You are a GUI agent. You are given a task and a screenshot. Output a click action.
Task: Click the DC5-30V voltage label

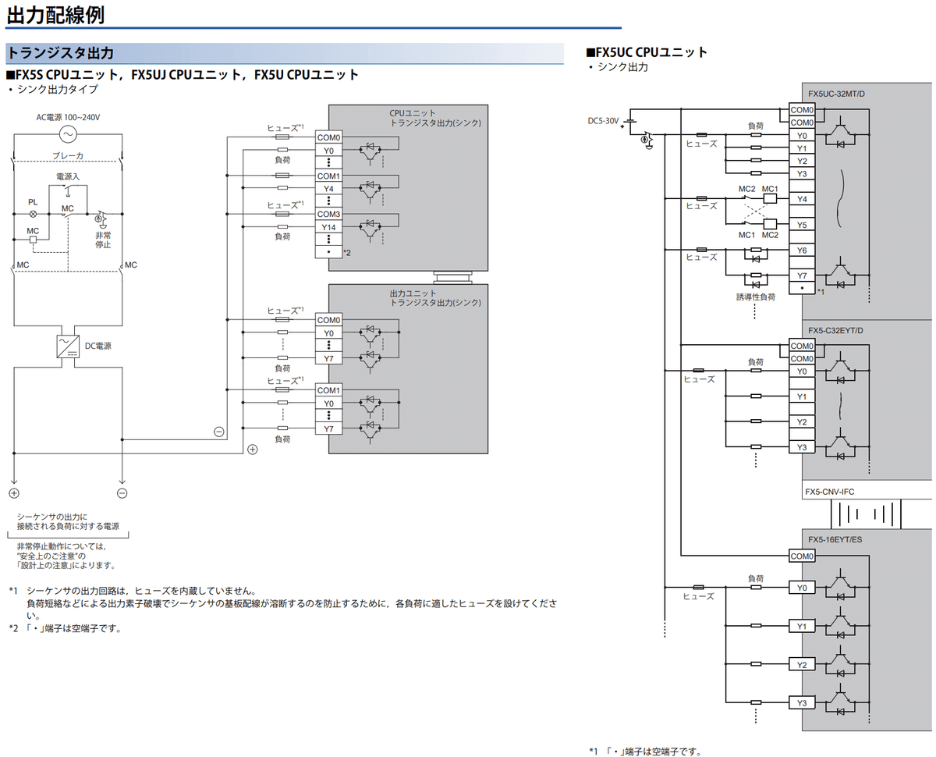point(604,121)
